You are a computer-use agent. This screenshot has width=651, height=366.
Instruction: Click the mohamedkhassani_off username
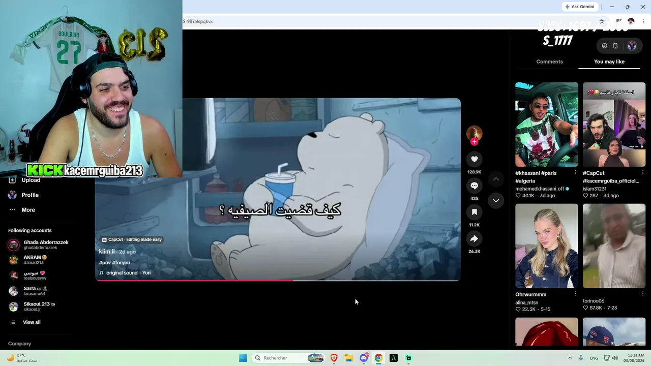pos(540,189)
